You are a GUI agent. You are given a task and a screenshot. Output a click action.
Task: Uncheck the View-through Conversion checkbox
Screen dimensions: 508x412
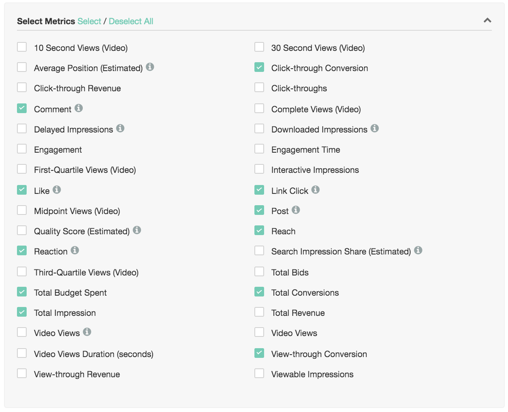(x=259, y=353)
